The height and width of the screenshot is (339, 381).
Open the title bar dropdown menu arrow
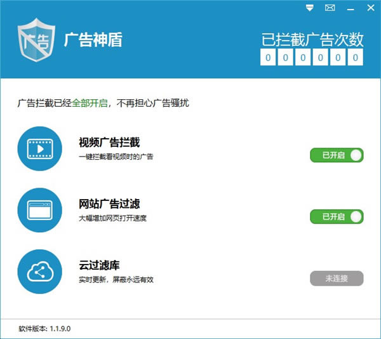[310, 8]
